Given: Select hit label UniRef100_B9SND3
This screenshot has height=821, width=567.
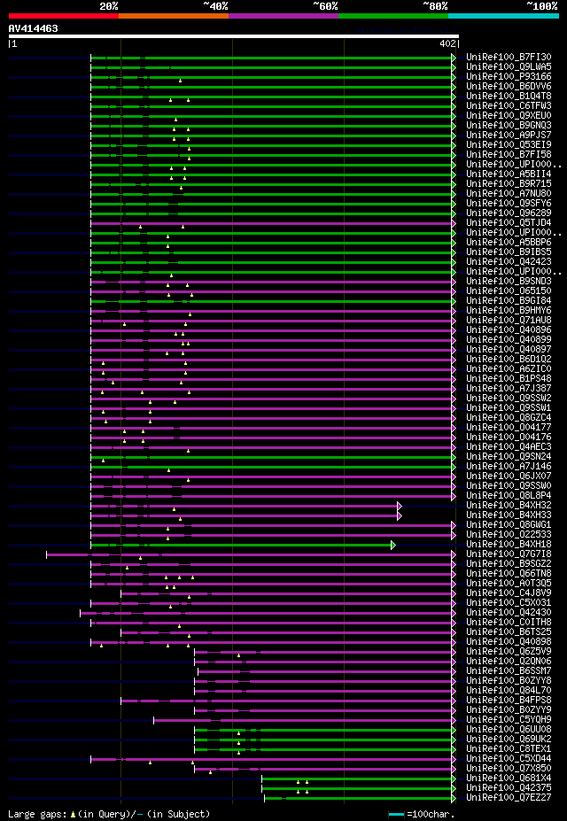Looking at the screenshot, I should [509, 282].
